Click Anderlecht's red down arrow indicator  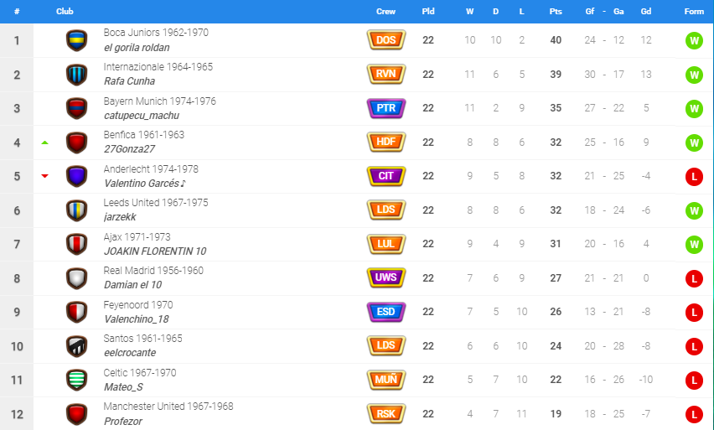pos(44,176)
